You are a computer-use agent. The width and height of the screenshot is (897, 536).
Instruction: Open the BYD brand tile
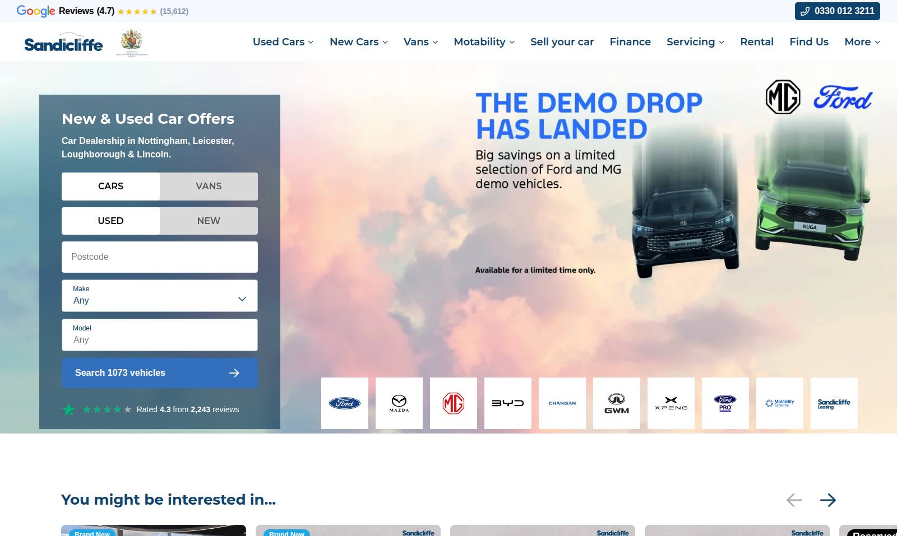(508, 403)
